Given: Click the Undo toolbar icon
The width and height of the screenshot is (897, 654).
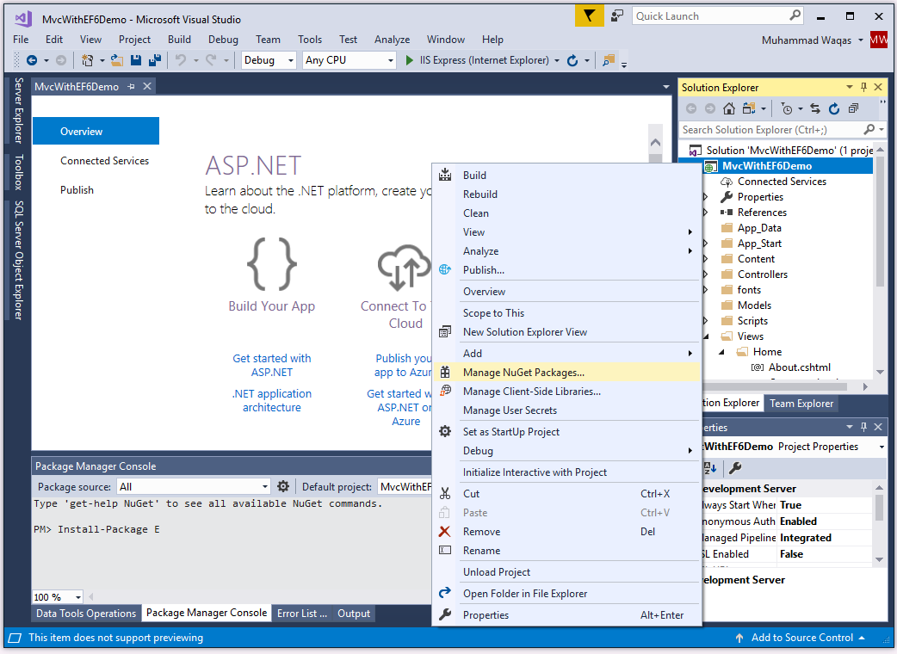Looking at the screenshot, I should pyautogui.click(x=181, y=60).
